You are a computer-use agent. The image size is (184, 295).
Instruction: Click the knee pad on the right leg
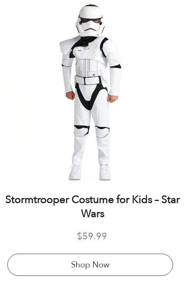102,132
